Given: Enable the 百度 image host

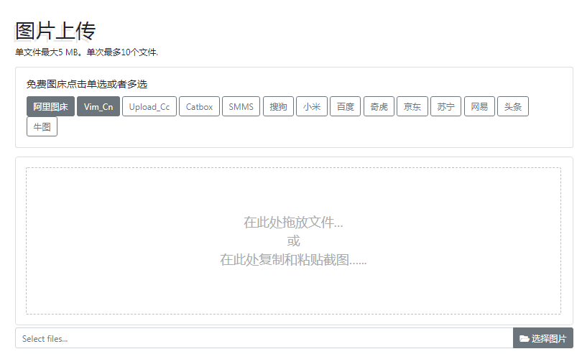Looking at the screenshot, I should (346, 107).
